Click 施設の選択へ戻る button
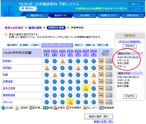The height and width of the screenshot is (124, 146). pyautogui.click(x=99, y=116)
